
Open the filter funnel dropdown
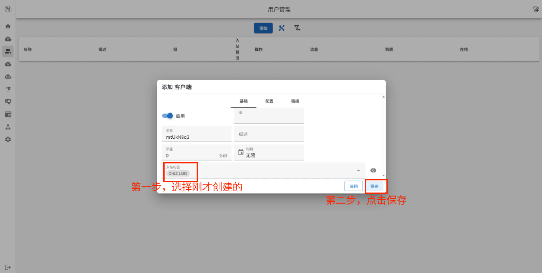click(297, 28)
